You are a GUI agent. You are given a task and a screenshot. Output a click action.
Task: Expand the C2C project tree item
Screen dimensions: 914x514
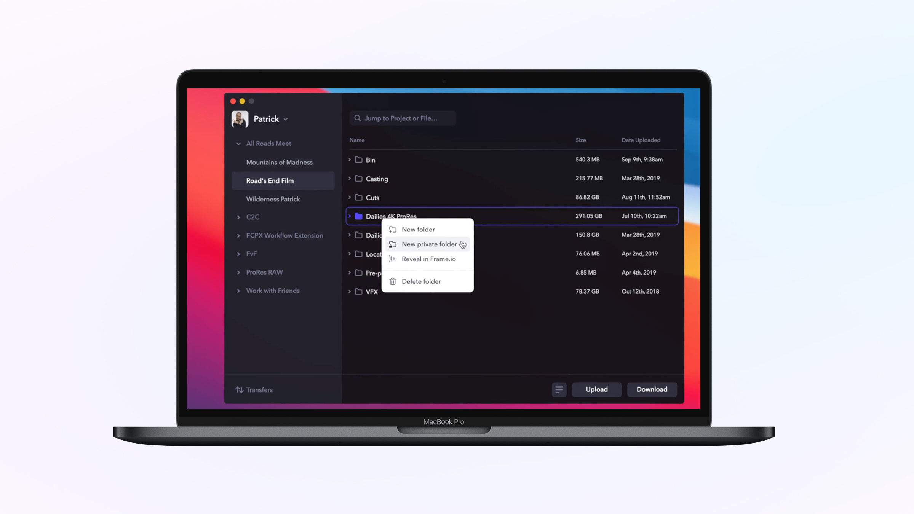click(x=238, y=217)
